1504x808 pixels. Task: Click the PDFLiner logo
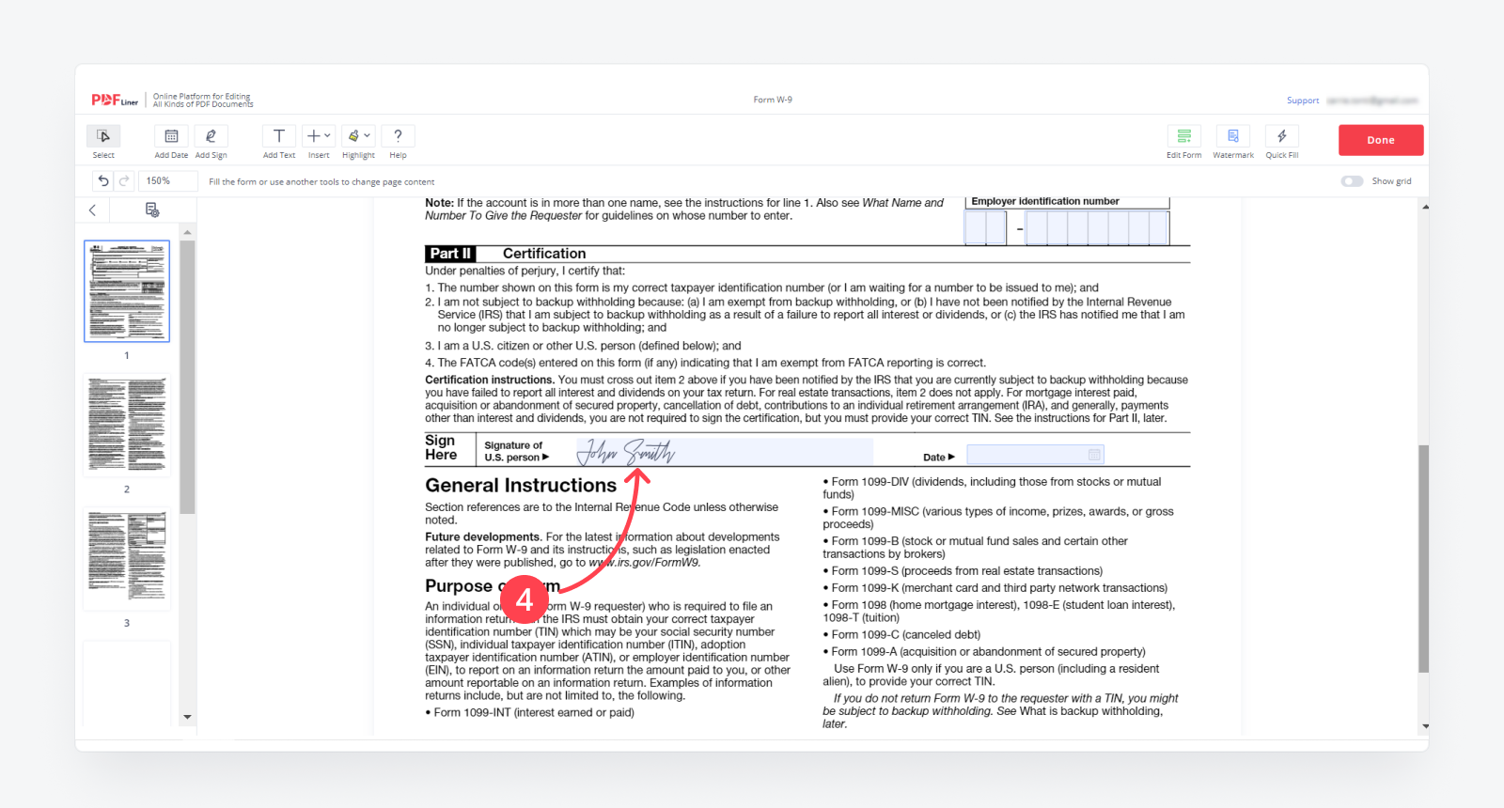115,100
